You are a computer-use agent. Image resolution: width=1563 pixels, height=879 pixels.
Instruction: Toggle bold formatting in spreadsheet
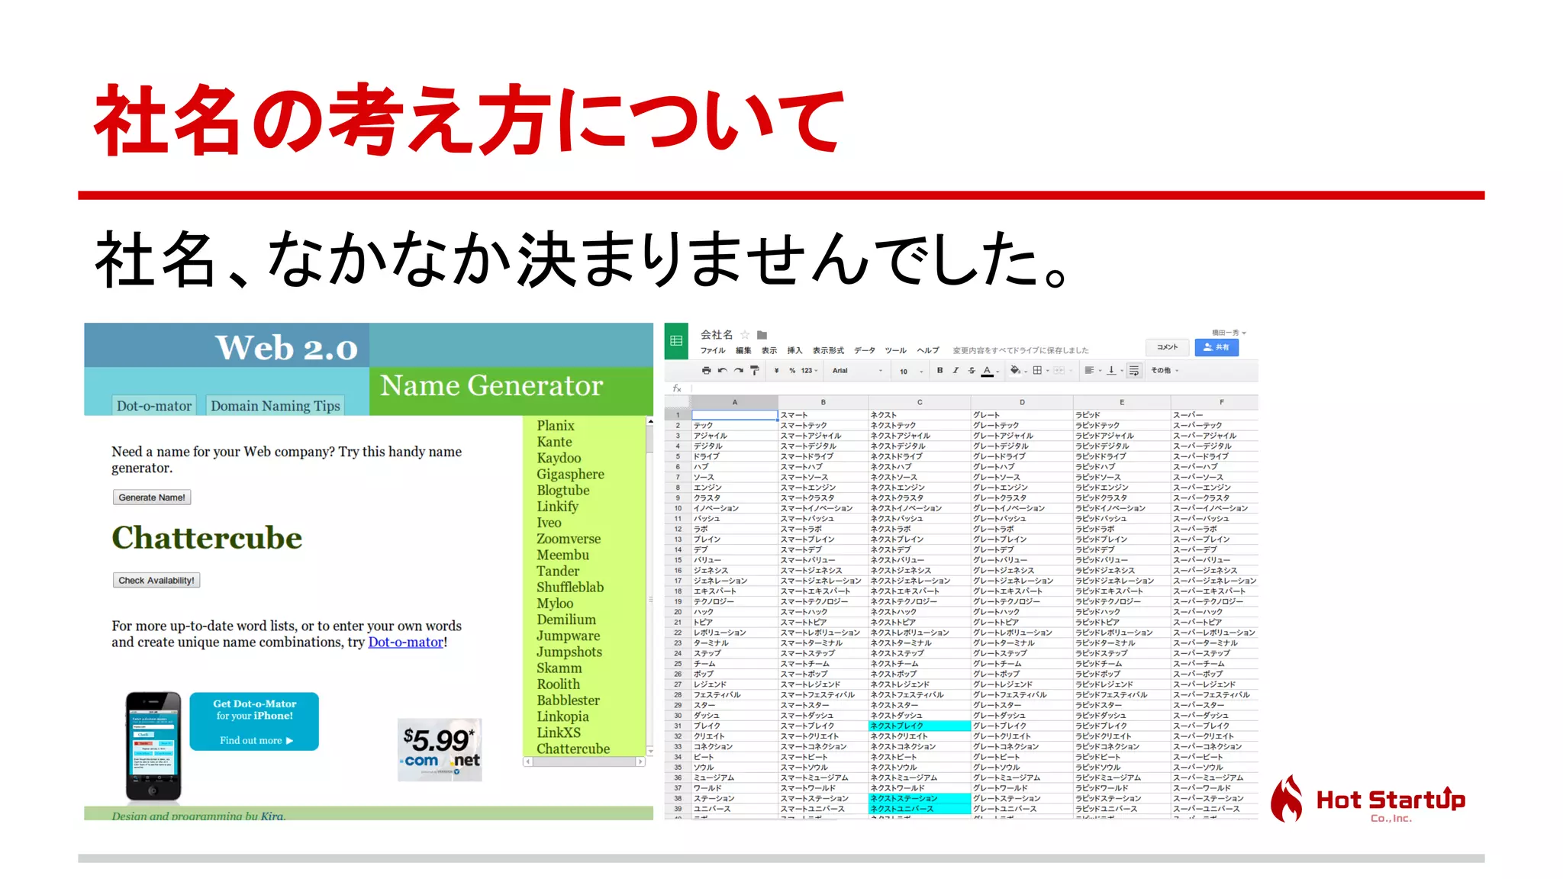click(939, 371)
